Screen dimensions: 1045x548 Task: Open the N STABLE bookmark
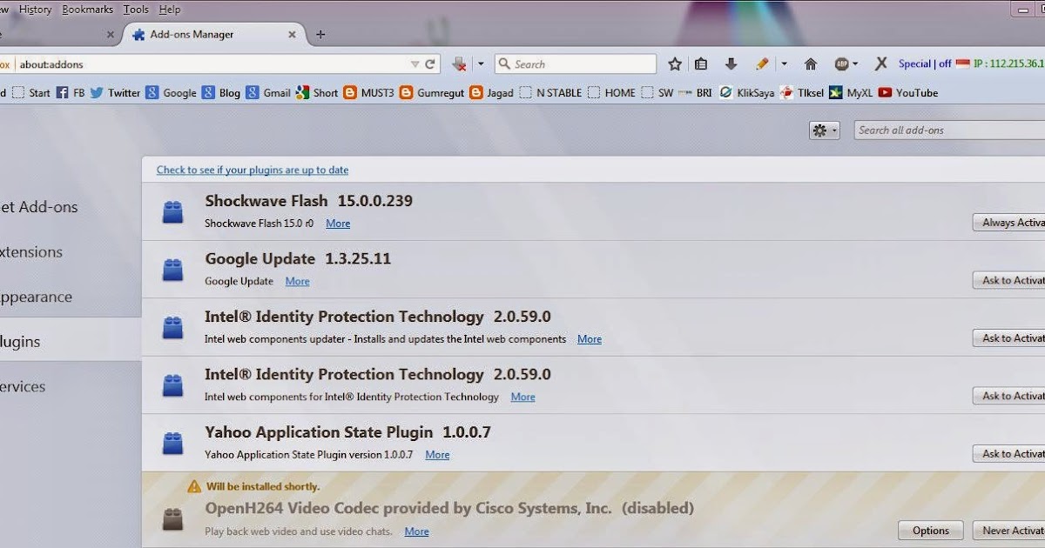(x=550, y=93)
